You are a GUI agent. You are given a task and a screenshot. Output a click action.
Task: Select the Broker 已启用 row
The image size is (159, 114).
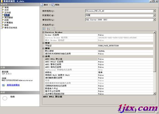[x=99, y=35]
